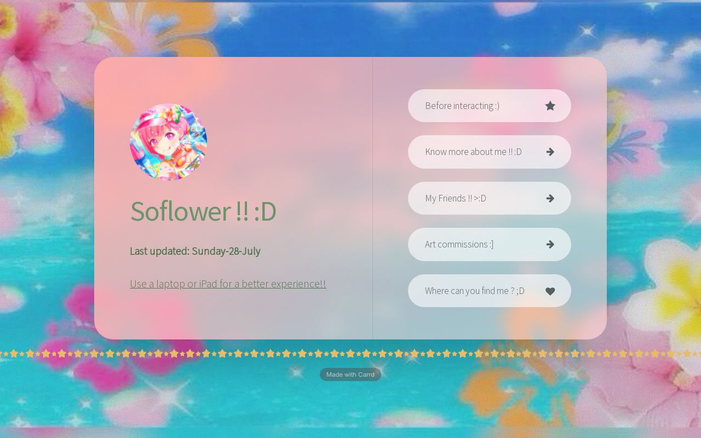701x438 pixels.
Task: Click the star icon on Before interacting
Action: [550, 106]
